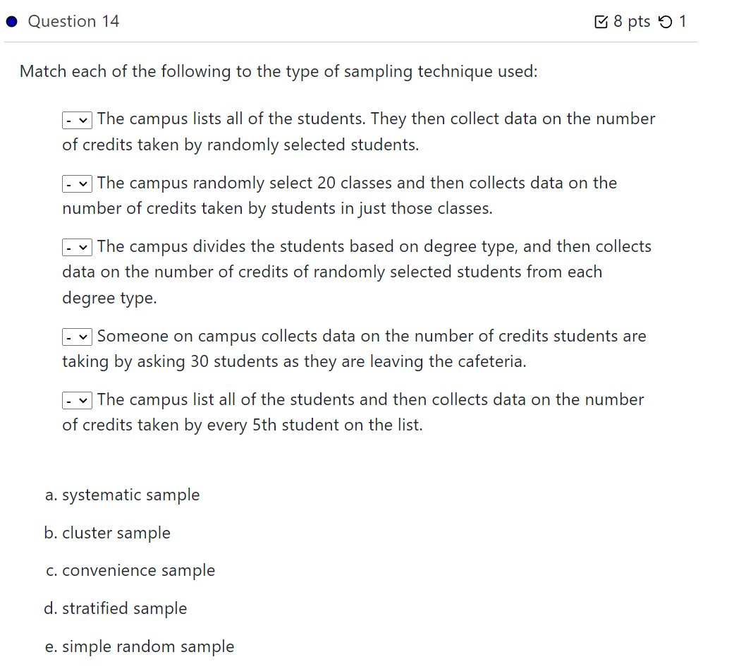Click the chevron on the degree type dropdown
734x669 pixels.
(82, 247)
